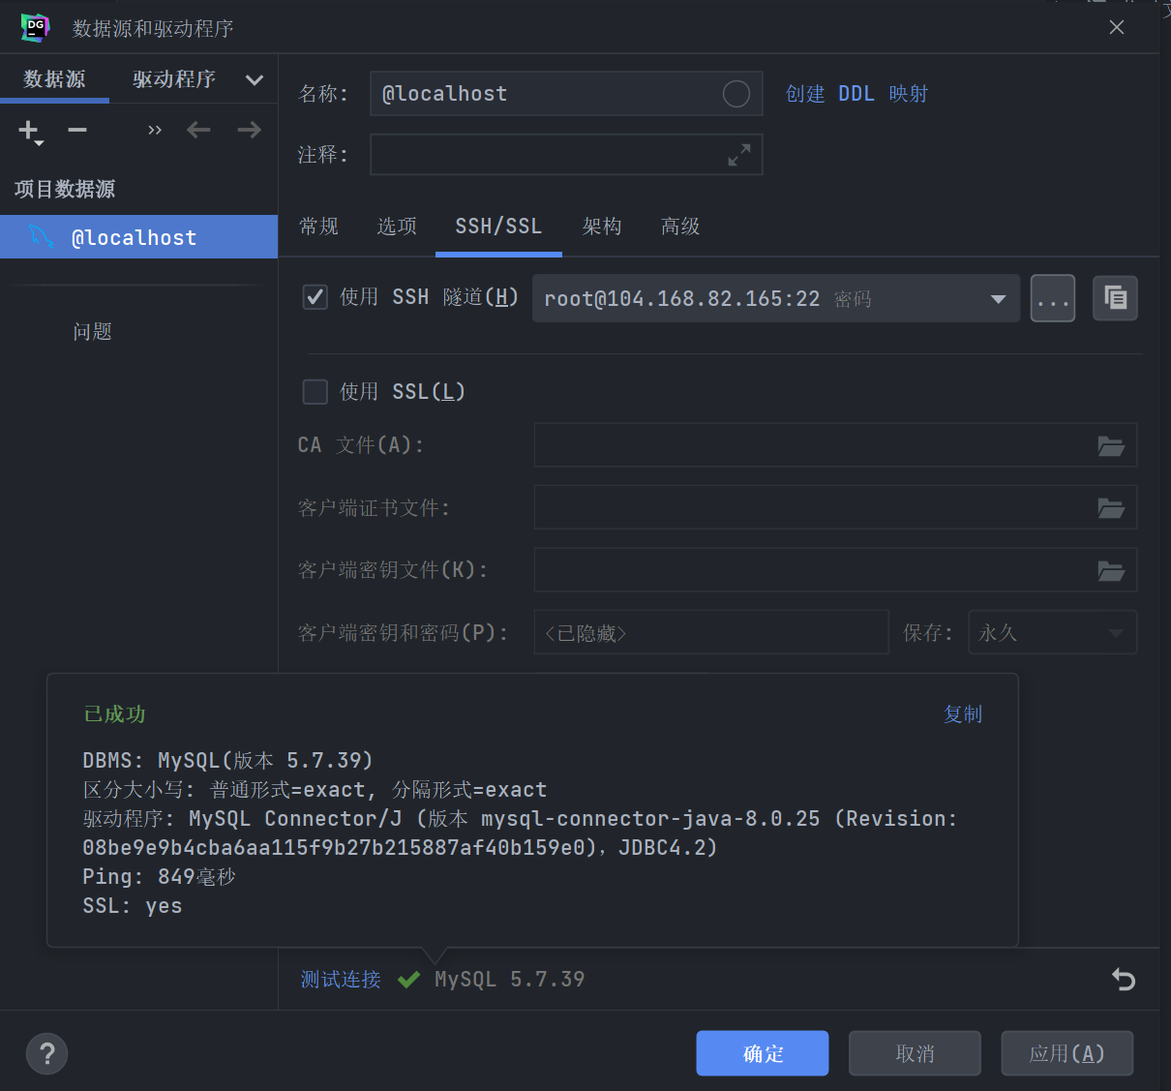Click the back navigation arrow icon
The image size is (1171, 1091).
(x=197, y=129)
